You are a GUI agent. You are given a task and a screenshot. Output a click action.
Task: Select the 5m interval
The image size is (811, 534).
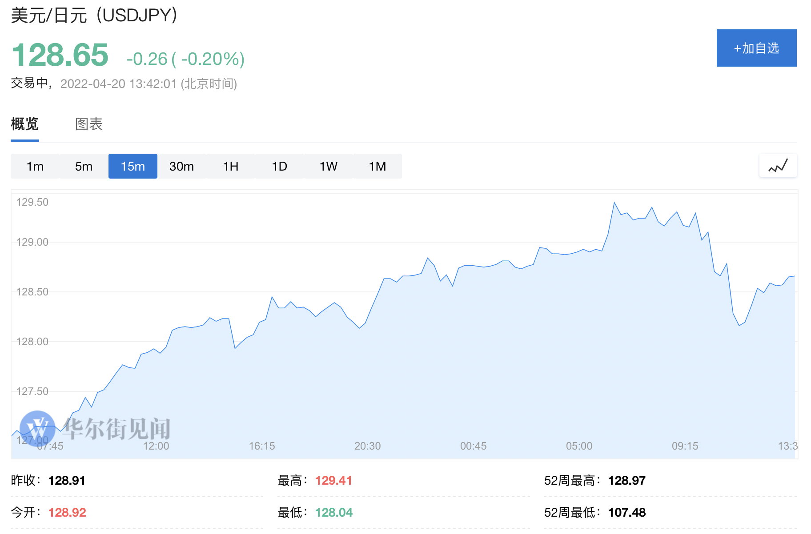tap(84, 166)
